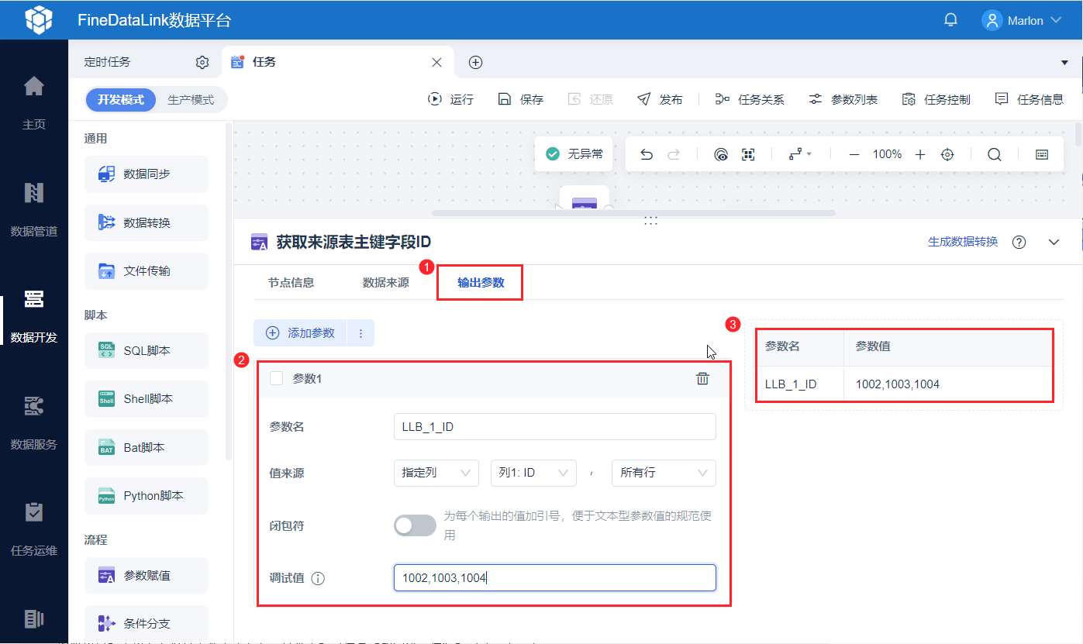The height and width of the screenshot is (644, 1083).
Task: Delete 参数1 with the trash icon
Action: [x=702, y=378]
